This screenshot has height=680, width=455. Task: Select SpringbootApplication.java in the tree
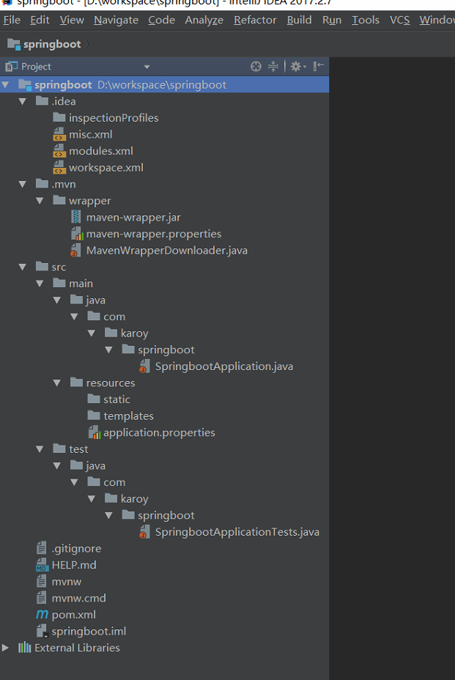coord(224,366)
